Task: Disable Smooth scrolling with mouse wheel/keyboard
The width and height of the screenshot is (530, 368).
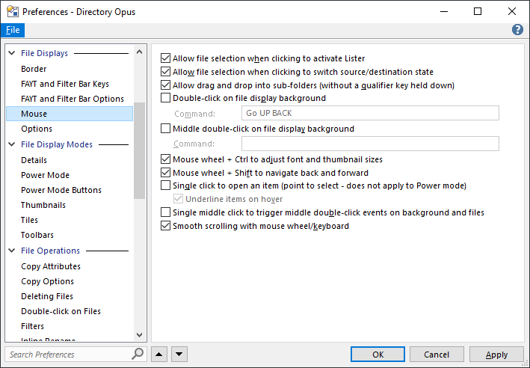Action: click(x=165, y=226)
